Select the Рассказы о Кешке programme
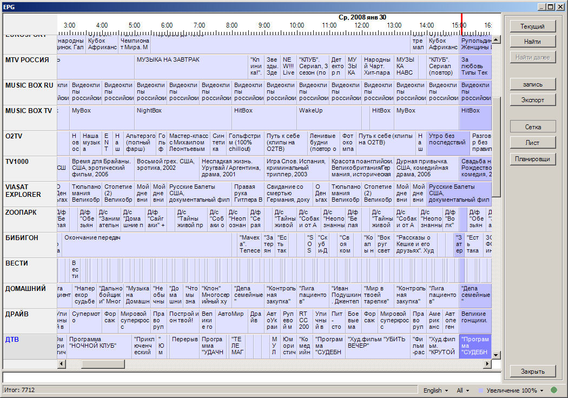 415,244
